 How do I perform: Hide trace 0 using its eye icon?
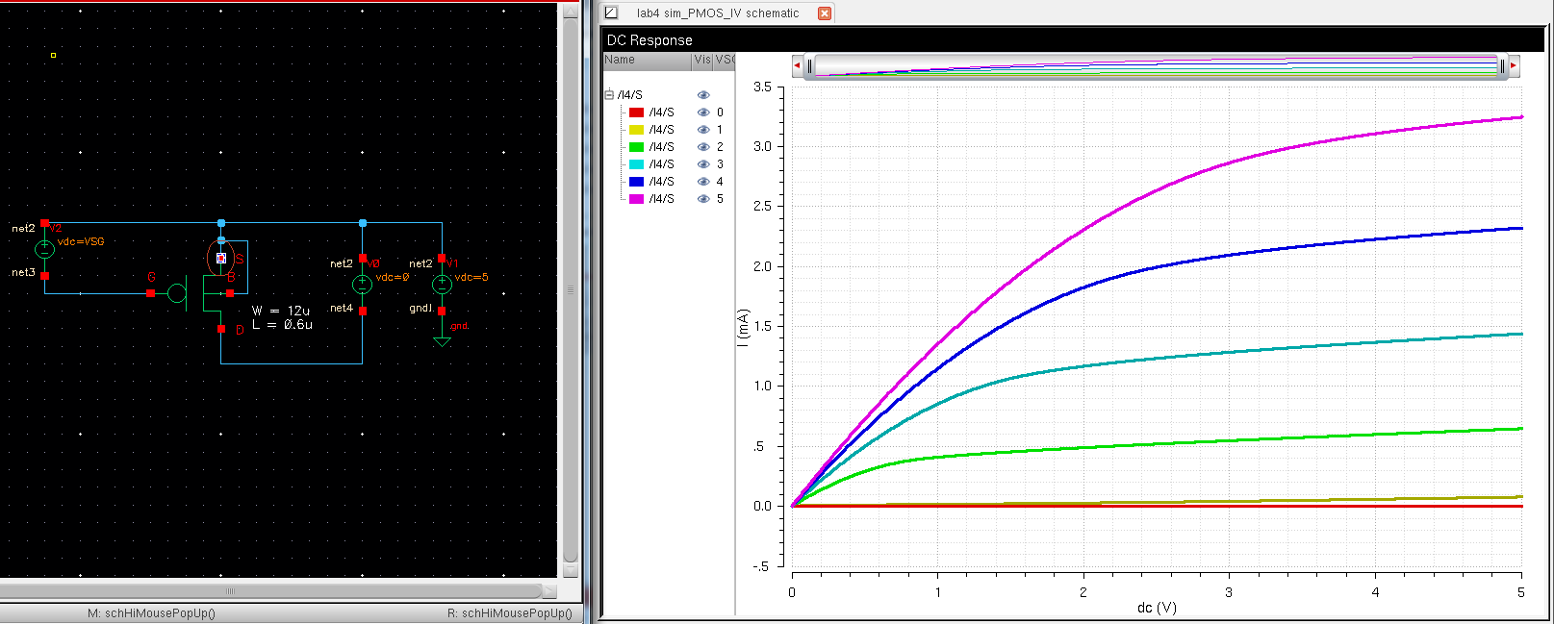click(x=703, y=112)
